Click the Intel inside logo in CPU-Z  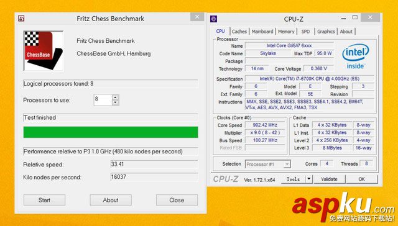coord(356,56)
